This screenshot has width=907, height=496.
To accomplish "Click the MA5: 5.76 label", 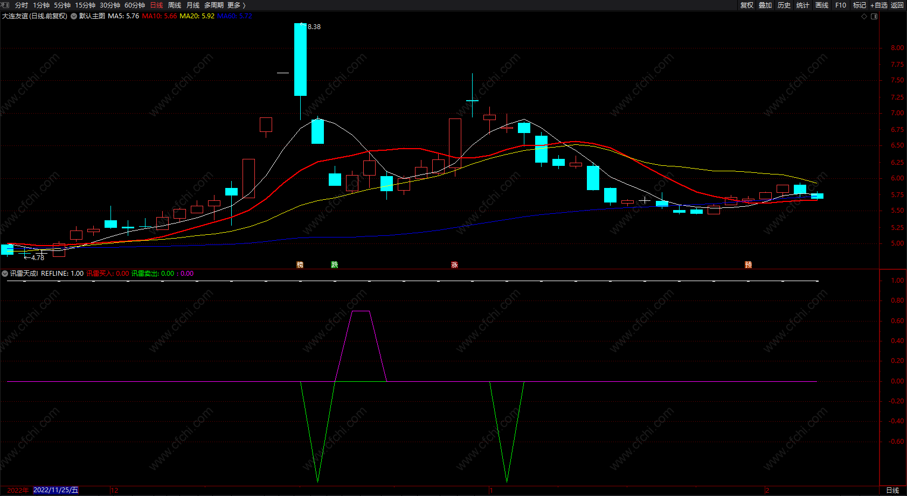I will (x=123, y=16).
